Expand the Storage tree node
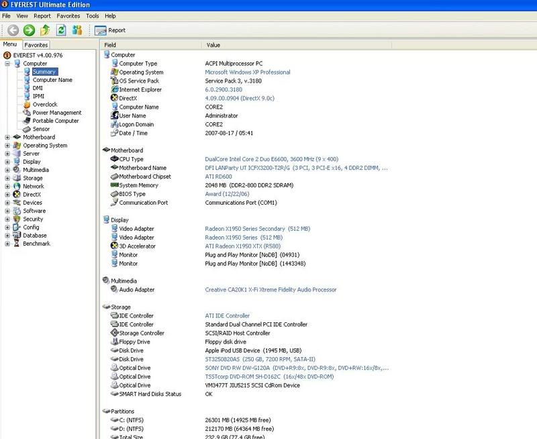The height and width of the screenshot is (439, 537). 7,179
